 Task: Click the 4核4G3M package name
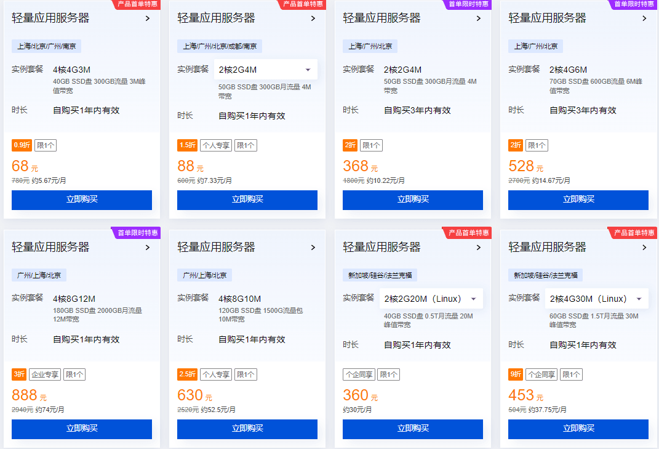(71, 70)
